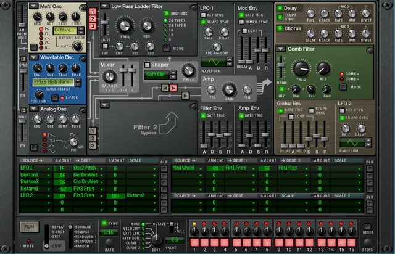This screenshot has width=395, height=254.
Task: Step the PPG 5 High Harm table selector
Action: (x=78, y=82)
